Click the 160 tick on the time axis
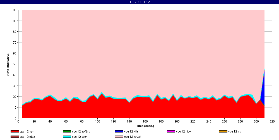Screen dimensions: 279x140 pos(145,121)
